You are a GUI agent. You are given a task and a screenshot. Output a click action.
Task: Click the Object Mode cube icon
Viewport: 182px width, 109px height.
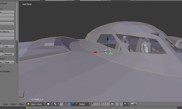tap(28, 104)
